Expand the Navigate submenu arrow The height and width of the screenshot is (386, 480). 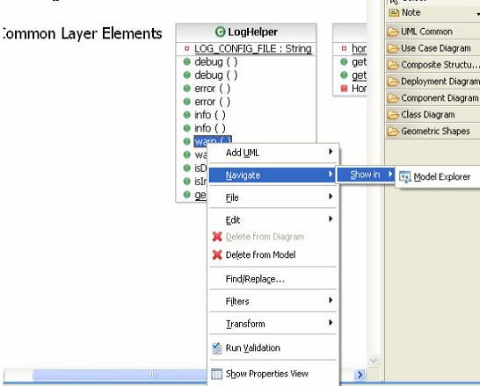[x=331, y=174]
